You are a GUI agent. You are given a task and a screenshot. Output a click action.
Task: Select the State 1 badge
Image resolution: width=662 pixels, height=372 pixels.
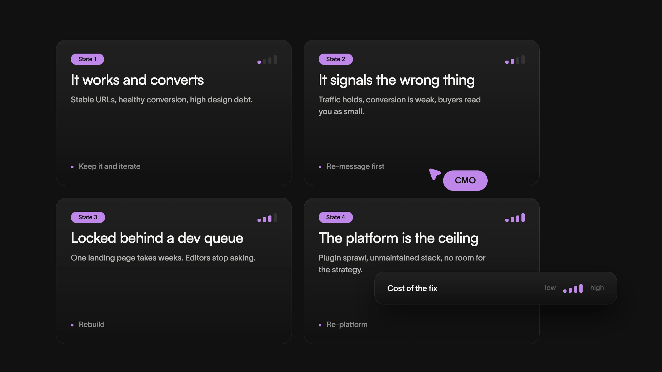point(87,59)
